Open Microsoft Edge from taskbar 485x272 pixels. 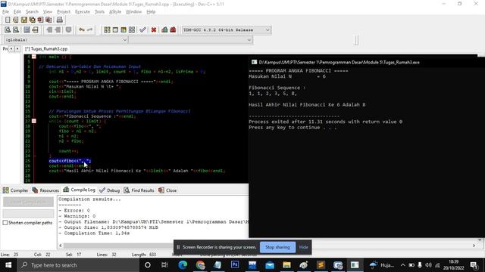[x=183, y=265]
